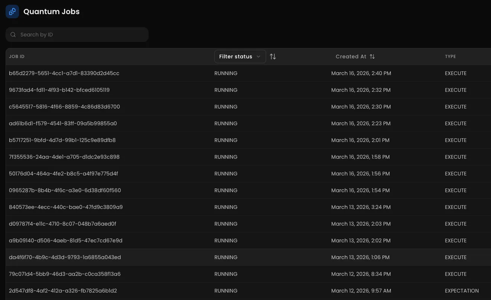This screenshot has width=491, height=300.
Task: Click the JOB ID column header
Action: pos(17,57)
